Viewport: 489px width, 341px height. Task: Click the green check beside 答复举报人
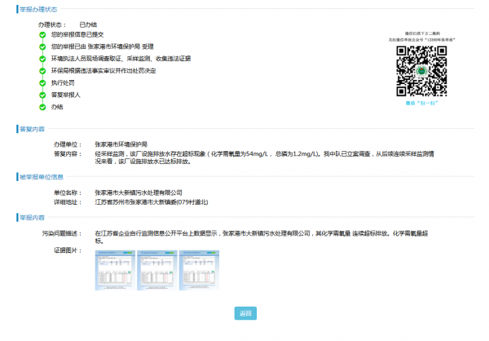pyautogui.click(x=42, y=95)
